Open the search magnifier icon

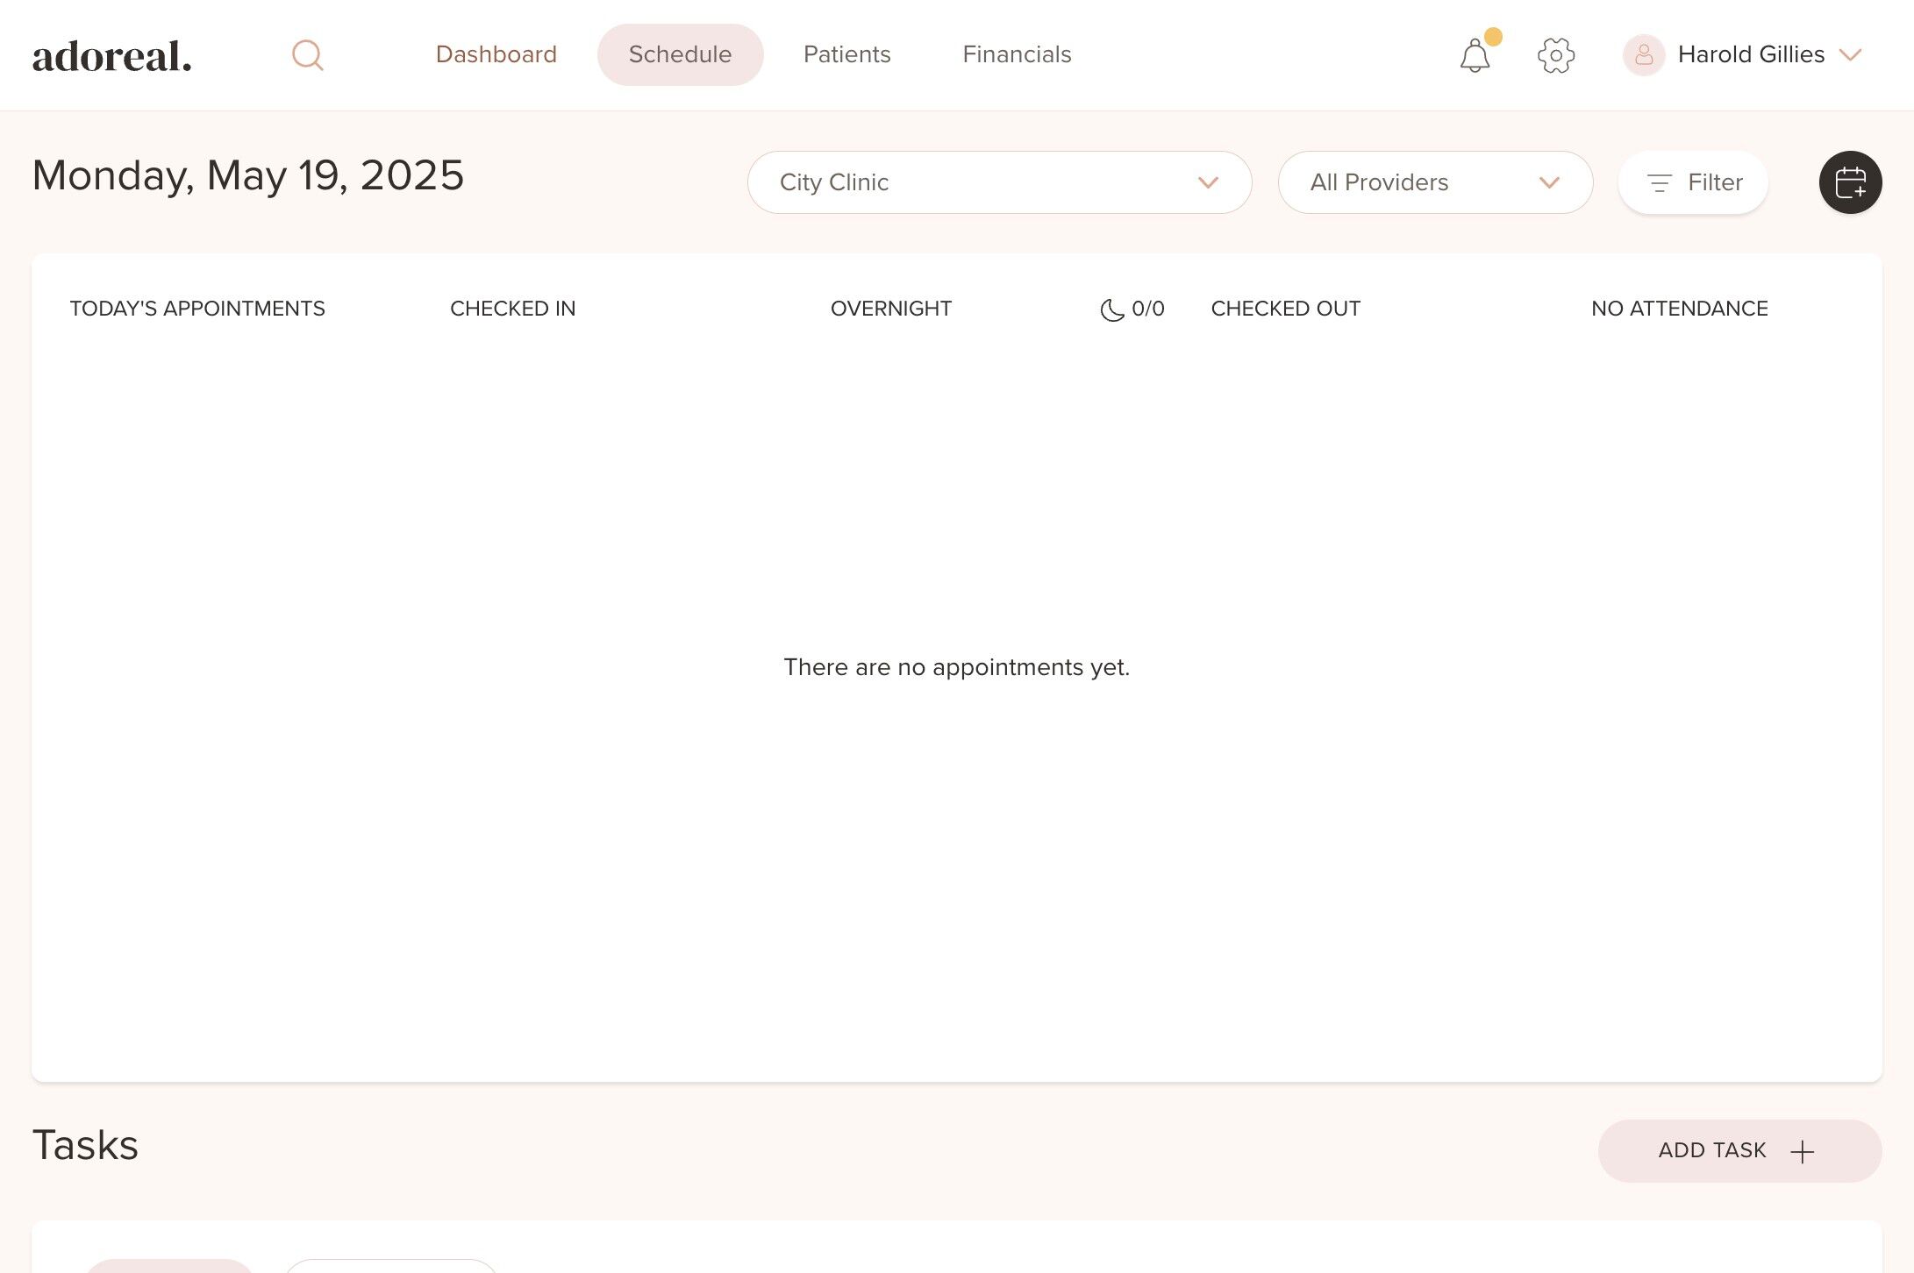[x=307, y=55]
